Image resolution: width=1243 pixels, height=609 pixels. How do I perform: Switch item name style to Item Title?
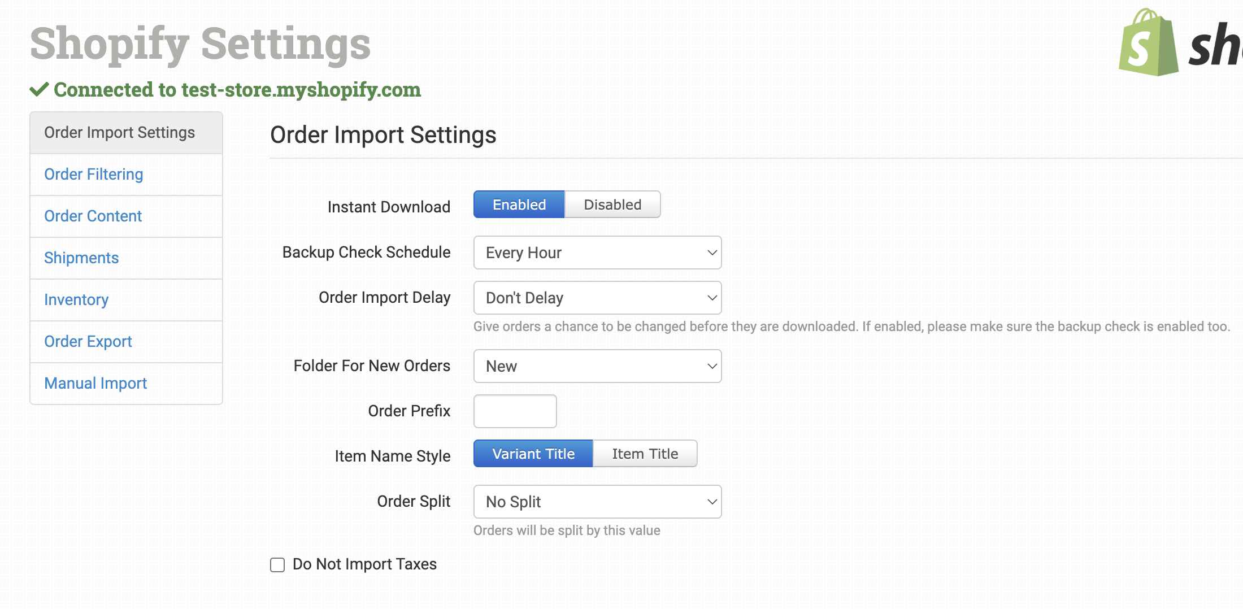coord(645,454)
